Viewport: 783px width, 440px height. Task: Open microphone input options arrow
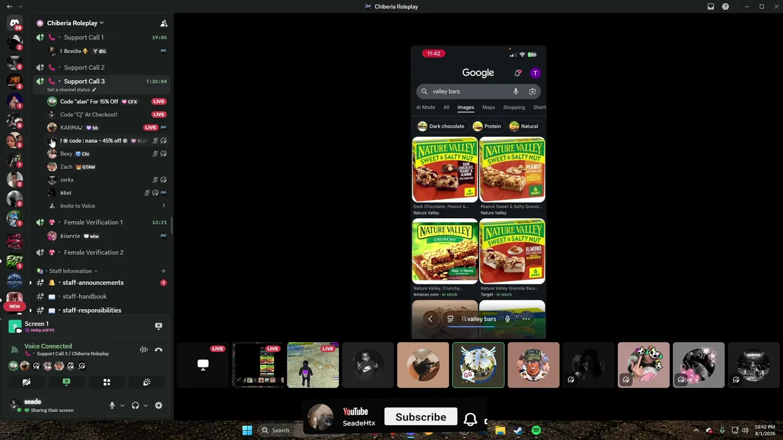(x=122, y=405)
